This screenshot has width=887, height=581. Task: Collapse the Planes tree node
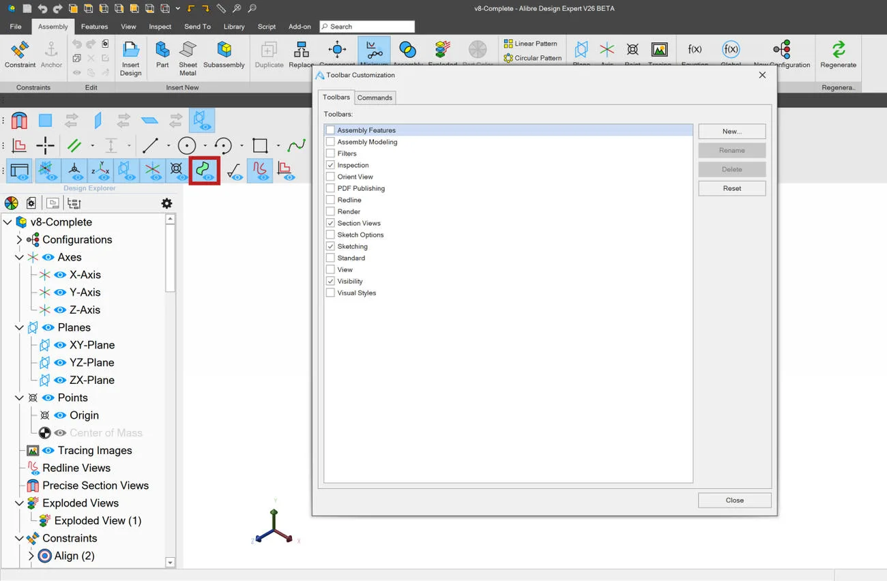19,328
